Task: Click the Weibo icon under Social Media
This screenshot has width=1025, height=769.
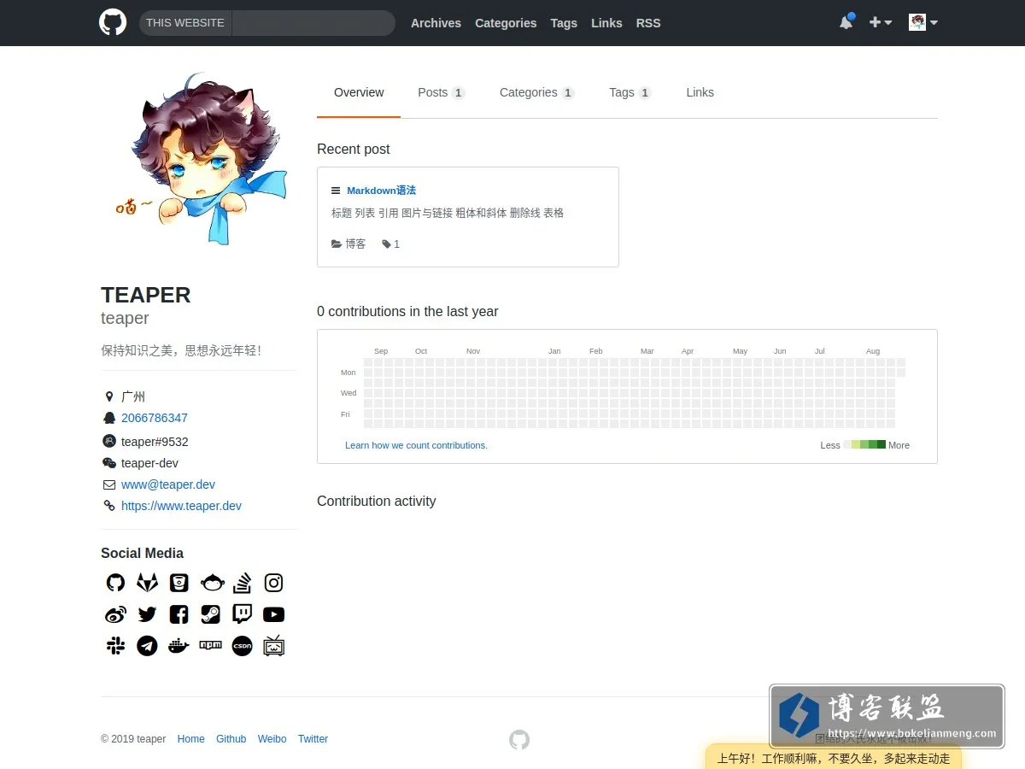Action: click(115, 614)
